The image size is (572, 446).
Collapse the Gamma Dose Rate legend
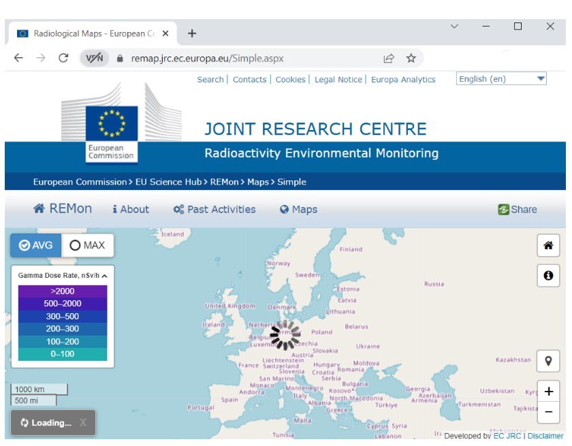point(105,276)
